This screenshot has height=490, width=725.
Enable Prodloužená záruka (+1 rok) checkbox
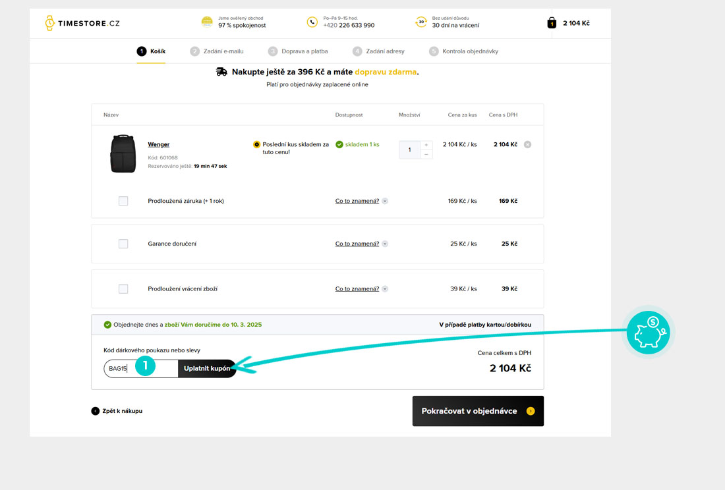click(123, 201)
